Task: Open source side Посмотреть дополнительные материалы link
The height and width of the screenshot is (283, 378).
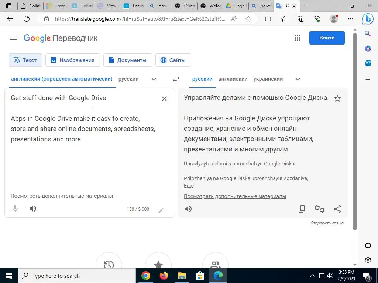Action: coord(62,196)
